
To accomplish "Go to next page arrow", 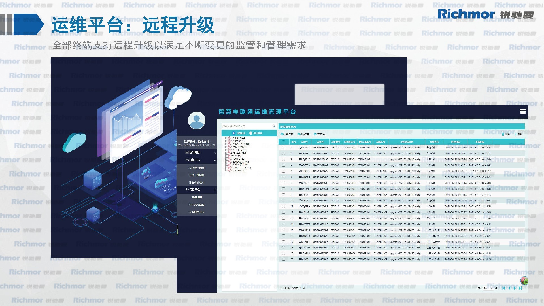I will coord(515,288).
